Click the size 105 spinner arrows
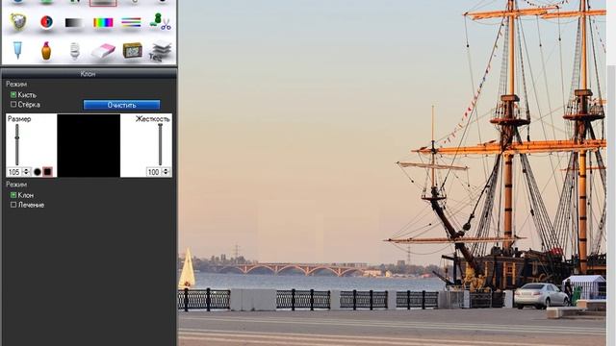Viewport: 616px width, 346px height. click(26, 172)
